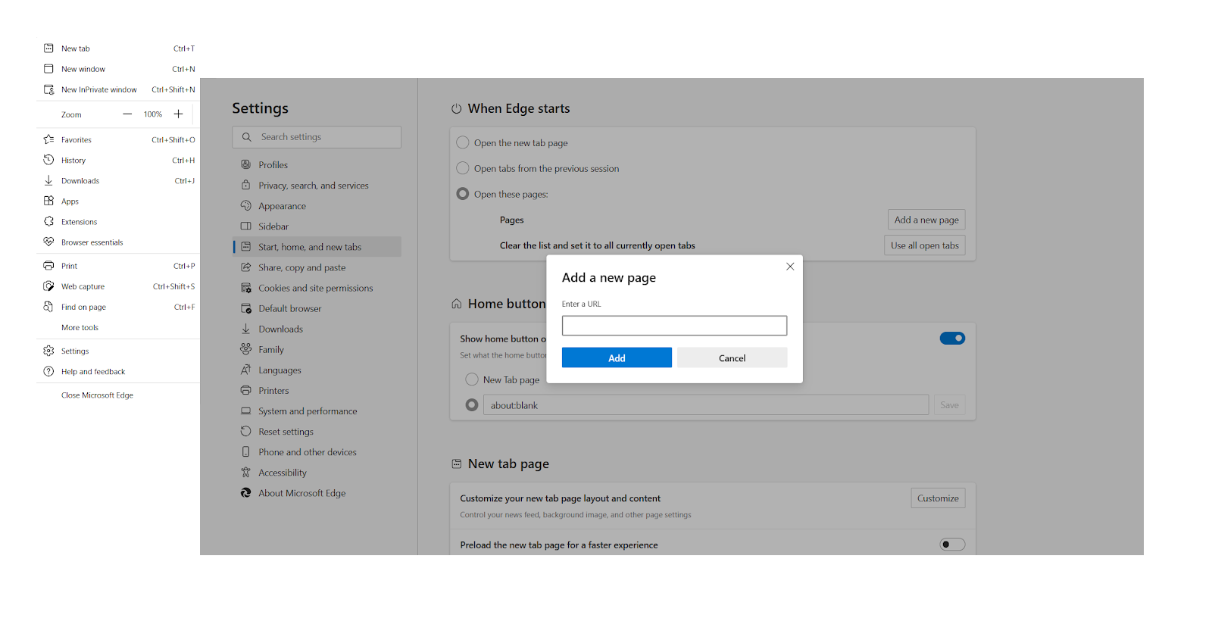Choose Close Microsoft Edge from menu

click(x=97, y=395)
